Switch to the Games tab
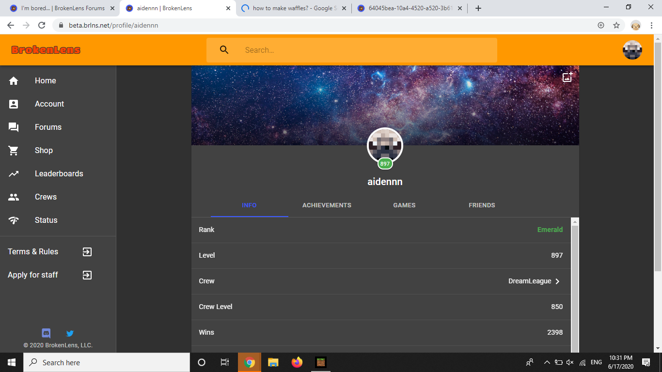The width and height of the screenshot is (662, 372). point(404,205)
